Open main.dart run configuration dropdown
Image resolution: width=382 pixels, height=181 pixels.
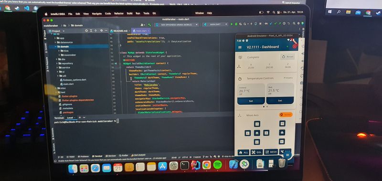[215, 24]
